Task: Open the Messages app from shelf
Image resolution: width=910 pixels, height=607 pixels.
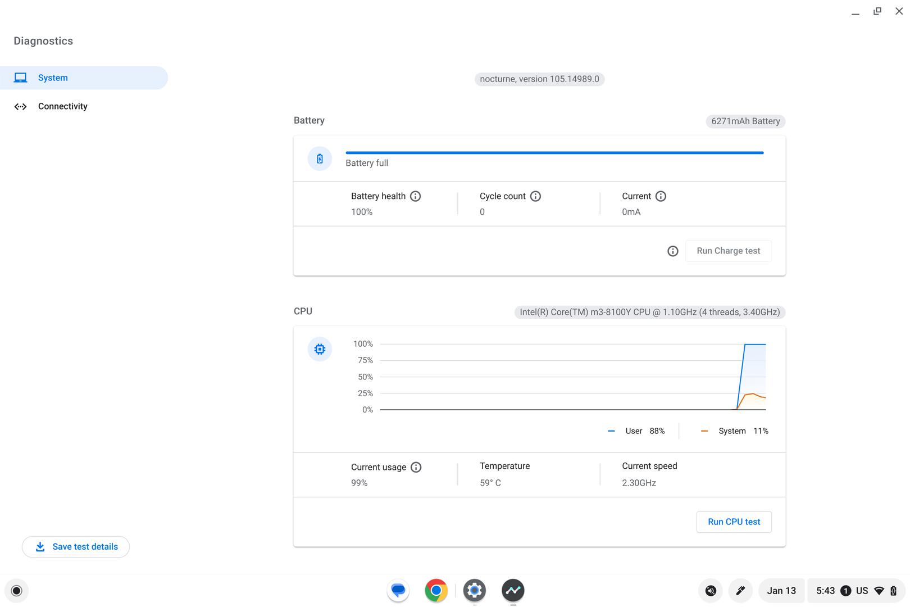Action: 398,591
